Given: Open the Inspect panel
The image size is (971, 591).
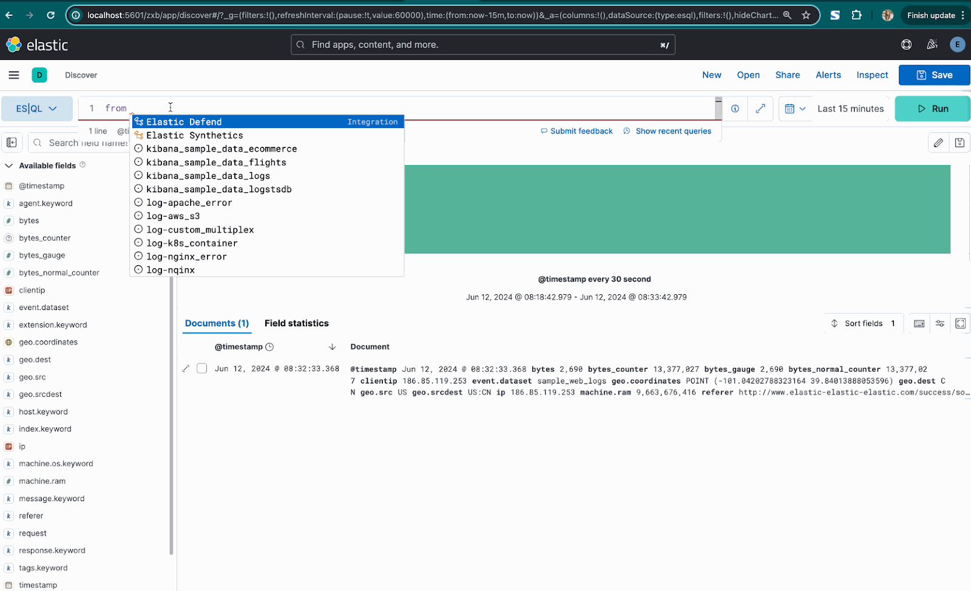Looking at the screenshot, I should pyautogui.click(x=872, y=75).
